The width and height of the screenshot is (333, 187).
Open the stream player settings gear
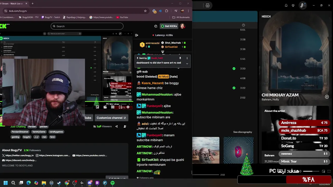click(x=128, y=107)
